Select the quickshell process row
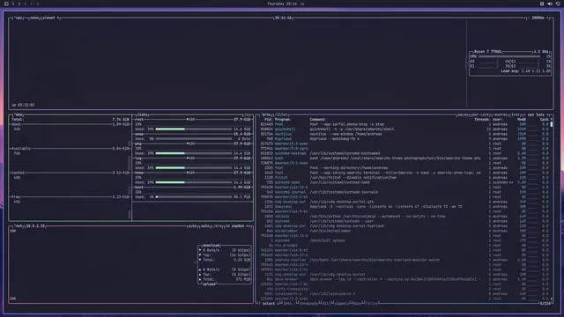The height and width of the screenshot is (317, 564). 404,129
